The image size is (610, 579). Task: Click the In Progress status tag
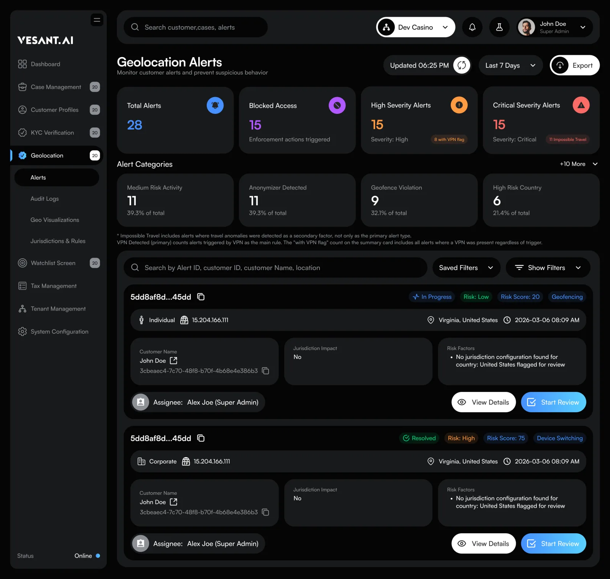click(432, 297)
